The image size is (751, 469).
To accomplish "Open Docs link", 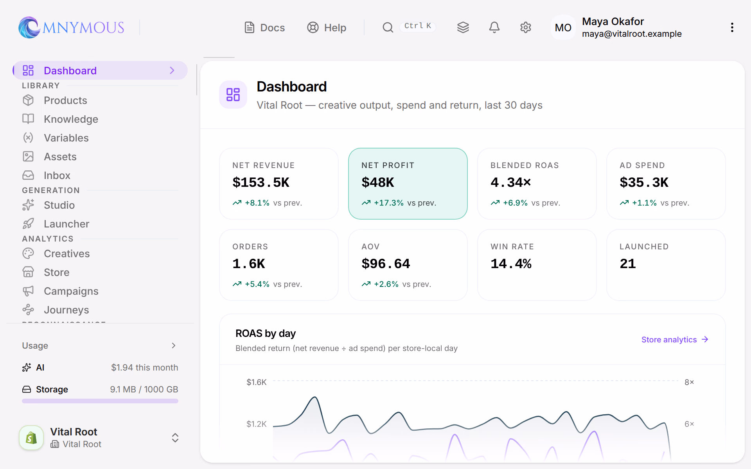I will [x=265, y=27].
